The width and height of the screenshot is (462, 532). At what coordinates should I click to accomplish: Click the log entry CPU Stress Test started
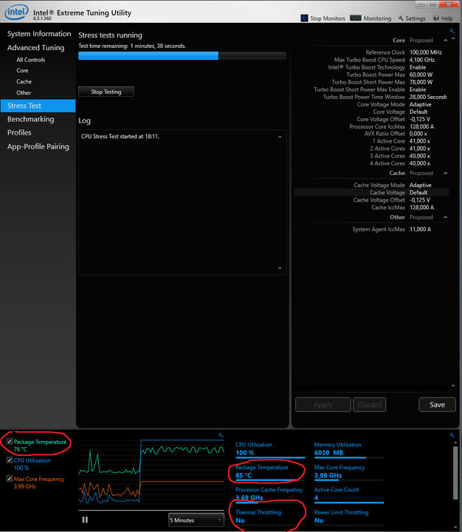[120, 137]
